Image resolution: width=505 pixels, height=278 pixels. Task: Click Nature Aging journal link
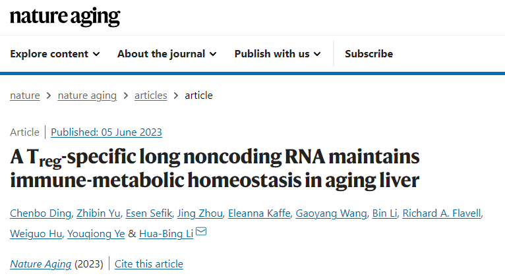(41, 264)
